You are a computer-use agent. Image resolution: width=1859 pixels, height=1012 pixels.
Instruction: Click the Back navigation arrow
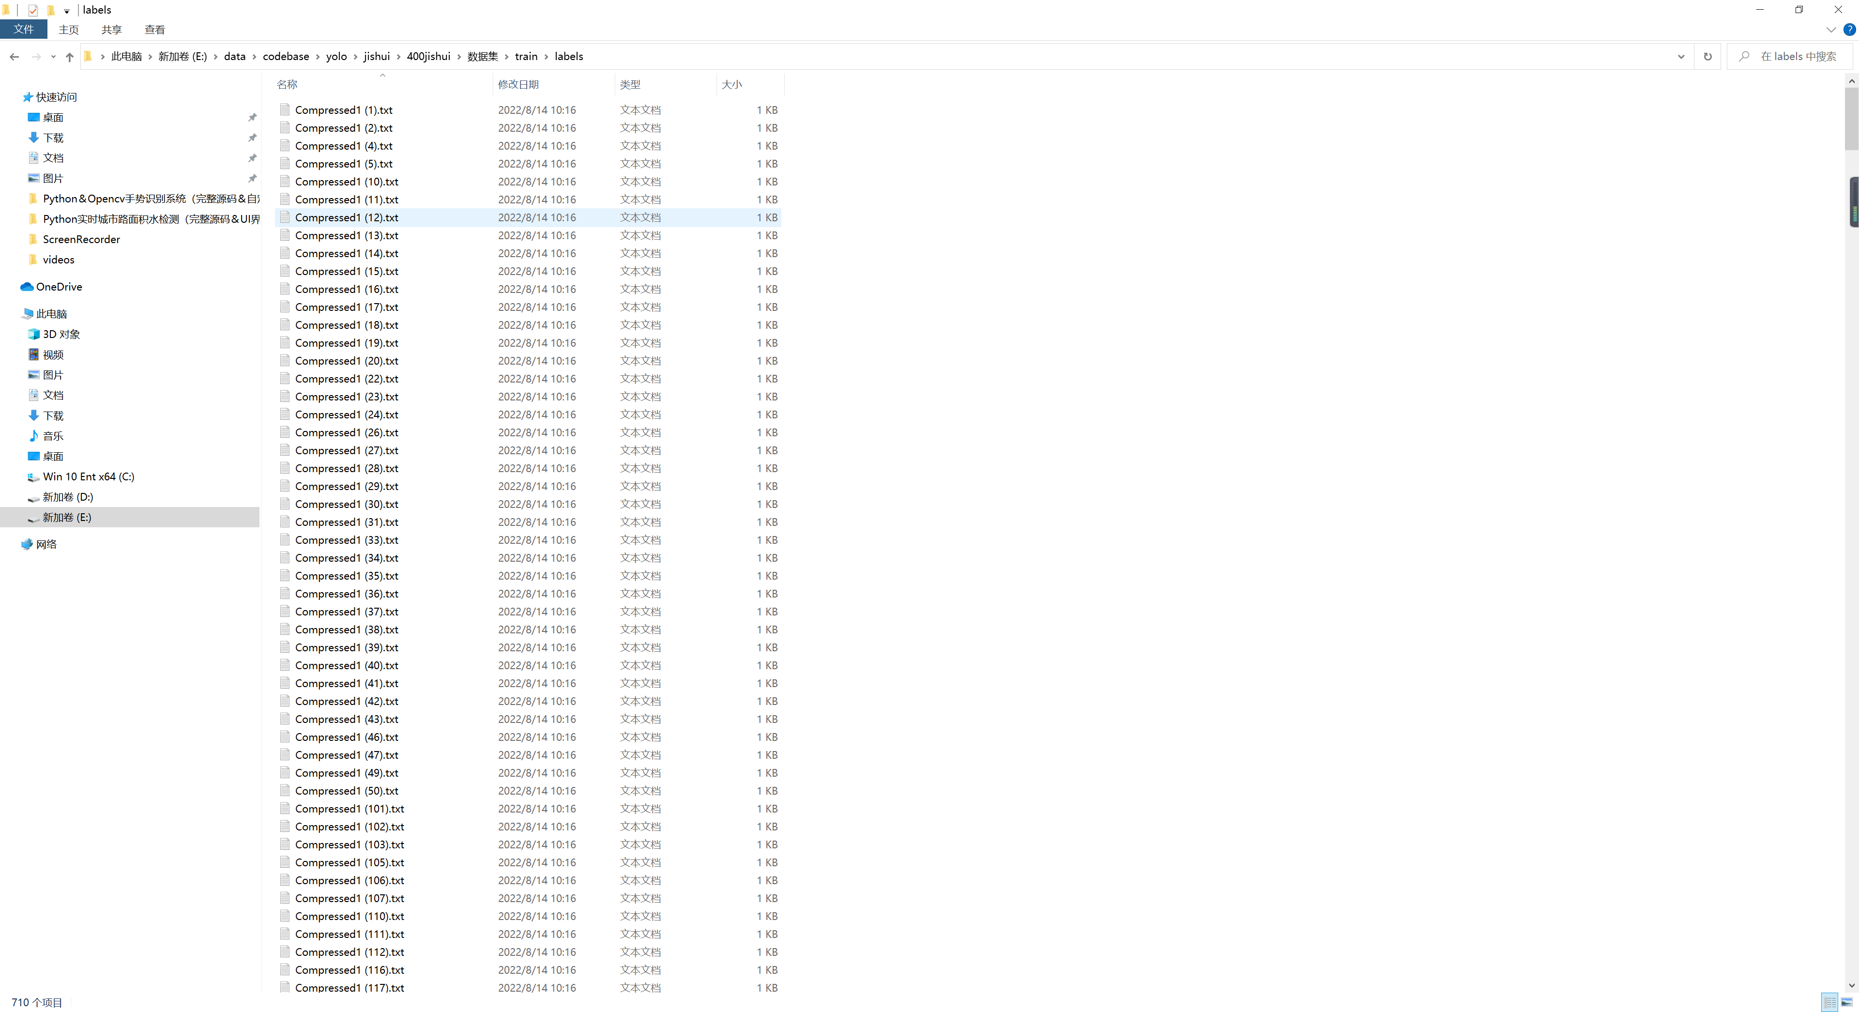click(15, 56)
